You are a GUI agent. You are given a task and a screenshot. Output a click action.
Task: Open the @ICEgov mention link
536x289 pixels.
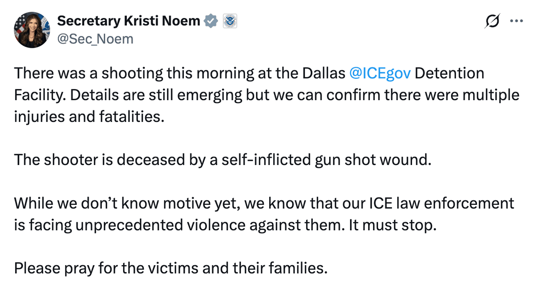click(379, 73)
